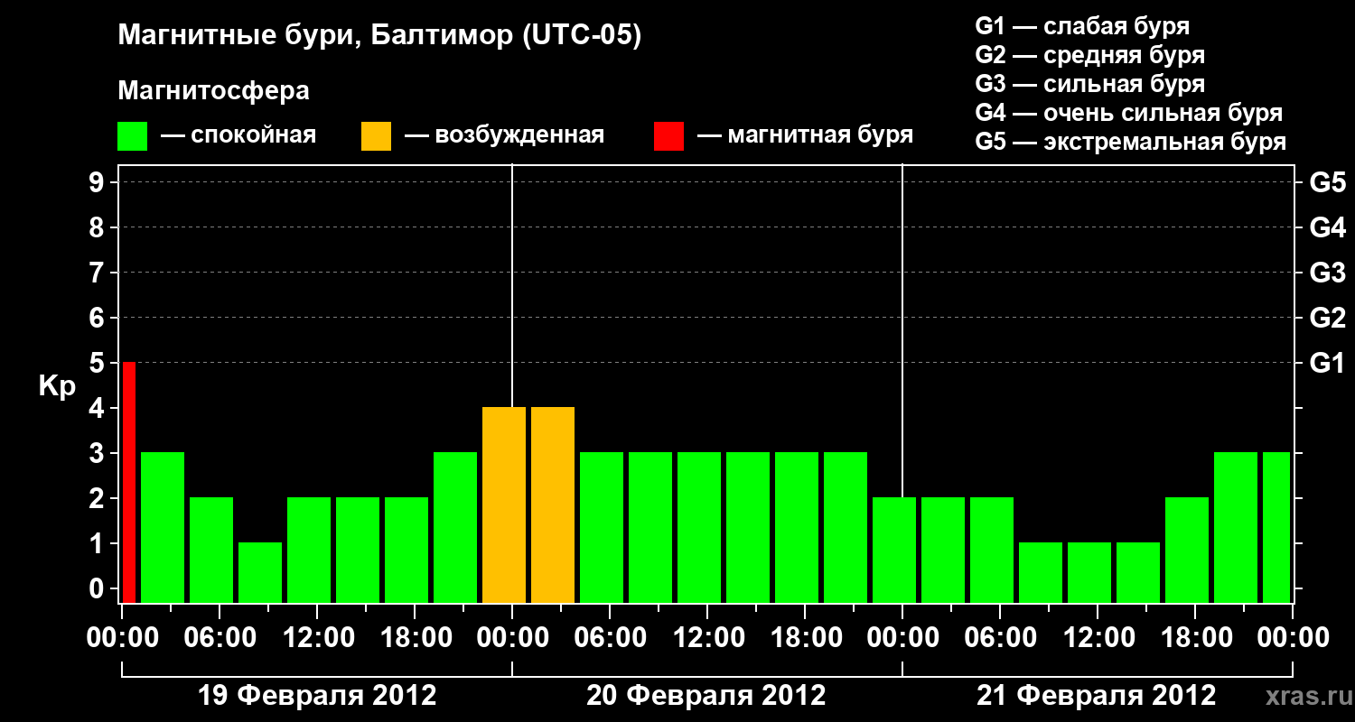Click the final 00:00 label ending 21 February
This screenshot has height=722, width=1355.
coord(1293,638)
